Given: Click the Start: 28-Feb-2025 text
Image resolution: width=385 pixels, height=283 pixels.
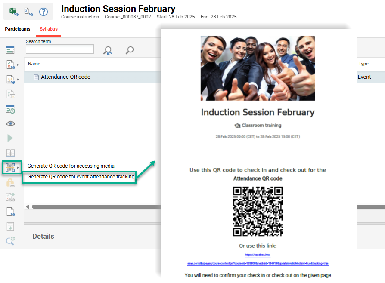Looking at the screenshot, I should click(x=176, y=17).
